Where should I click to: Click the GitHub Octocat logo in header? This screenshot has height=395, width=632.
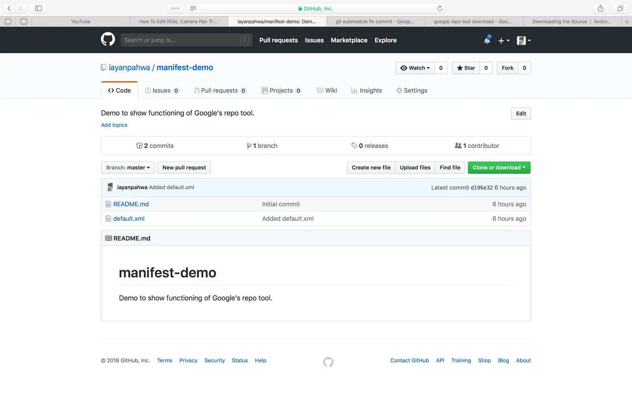pos(108,39)
